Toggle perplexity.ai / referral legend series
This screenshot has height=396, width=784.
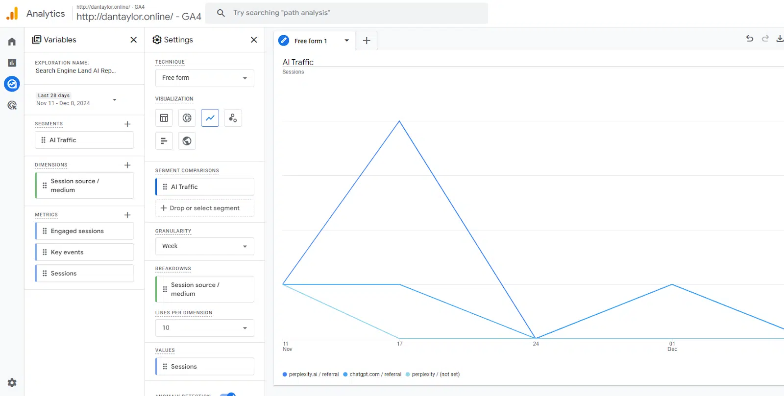311,374
